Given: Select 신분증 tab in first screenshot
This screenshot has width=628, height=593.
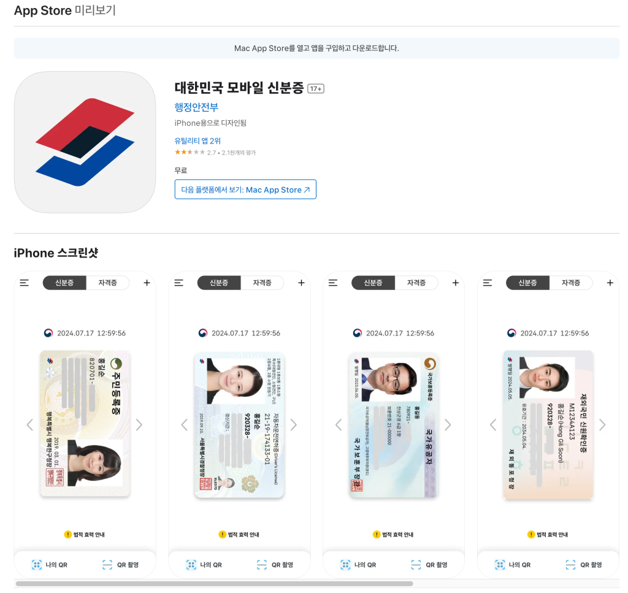Looking at the screenshot, I should click(64, 283).
